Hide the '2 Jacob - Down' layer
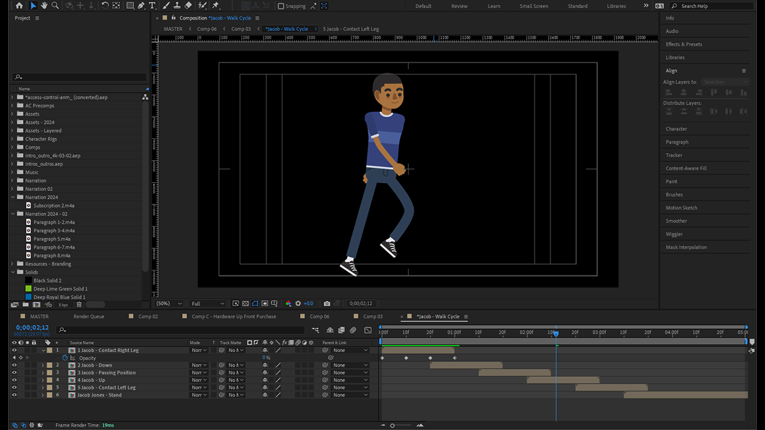 [x=14, y=365]
